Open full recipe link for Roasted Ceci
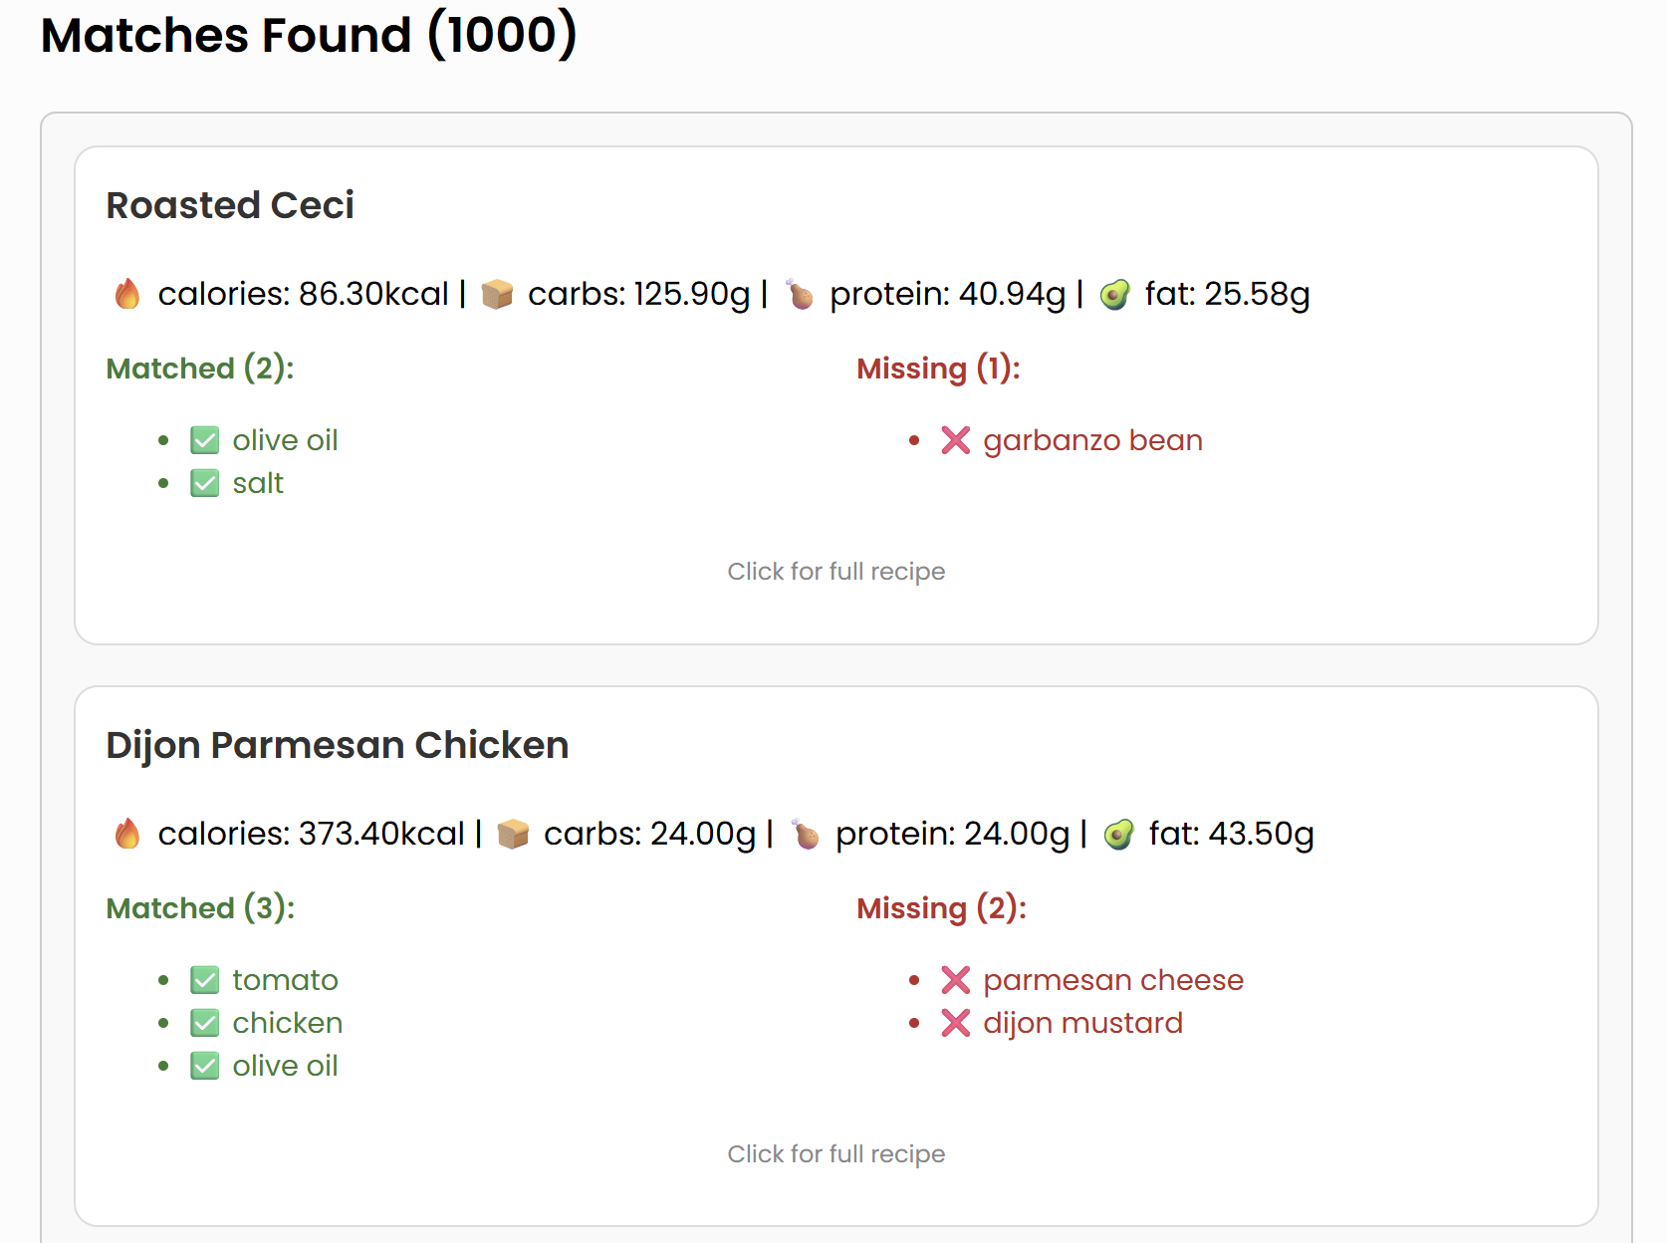The height and width of the screenshot is (1243, 1667). (x=835, y=572)
